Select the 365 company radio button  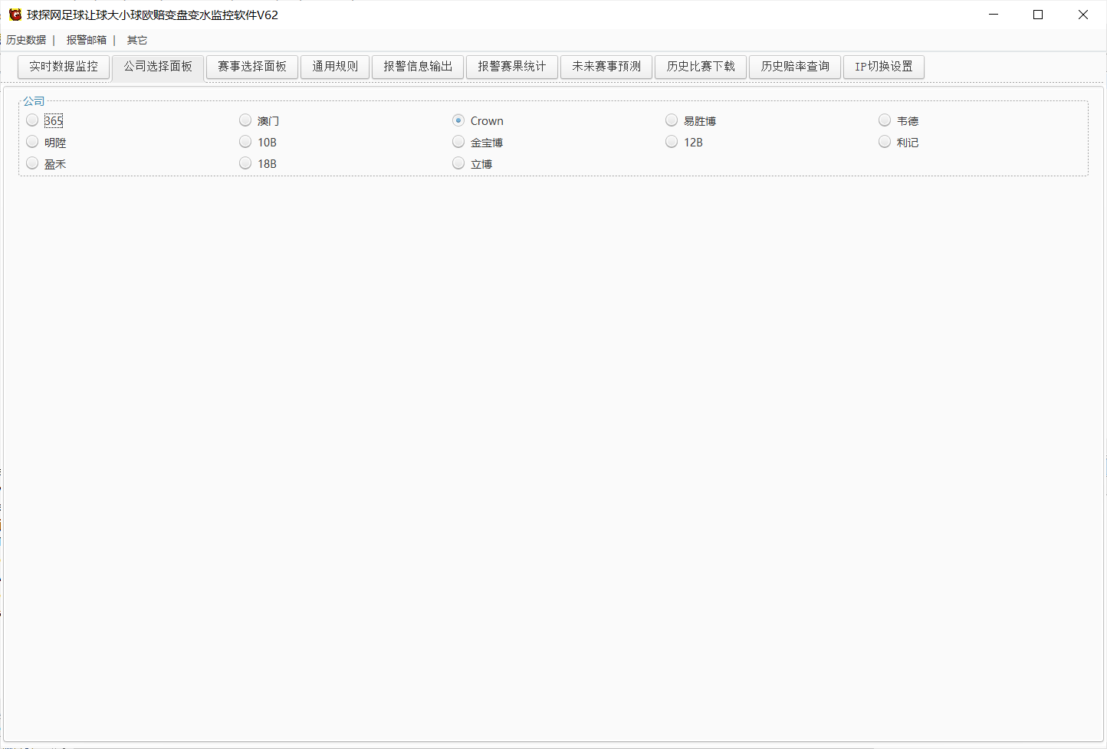(x=32, y=120)
